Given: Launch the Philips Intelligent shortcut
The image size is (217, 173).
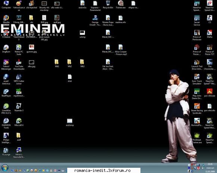Looking at the screenshot, I should click(6, 138).
